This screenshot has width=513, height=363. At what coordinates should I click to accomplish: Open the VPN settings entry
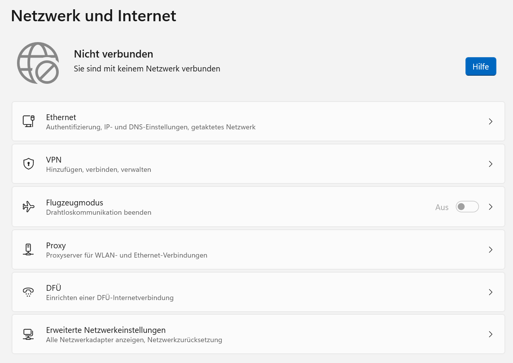(54, 160)
